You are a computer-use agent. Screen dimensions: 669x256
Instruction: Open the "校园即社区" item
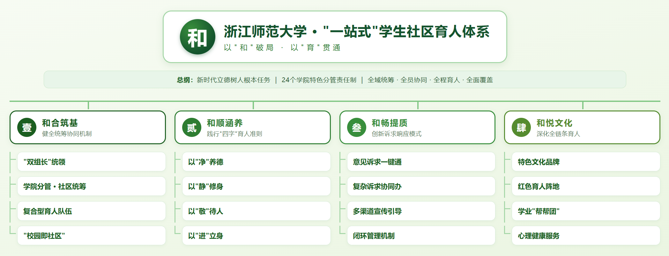92,236
